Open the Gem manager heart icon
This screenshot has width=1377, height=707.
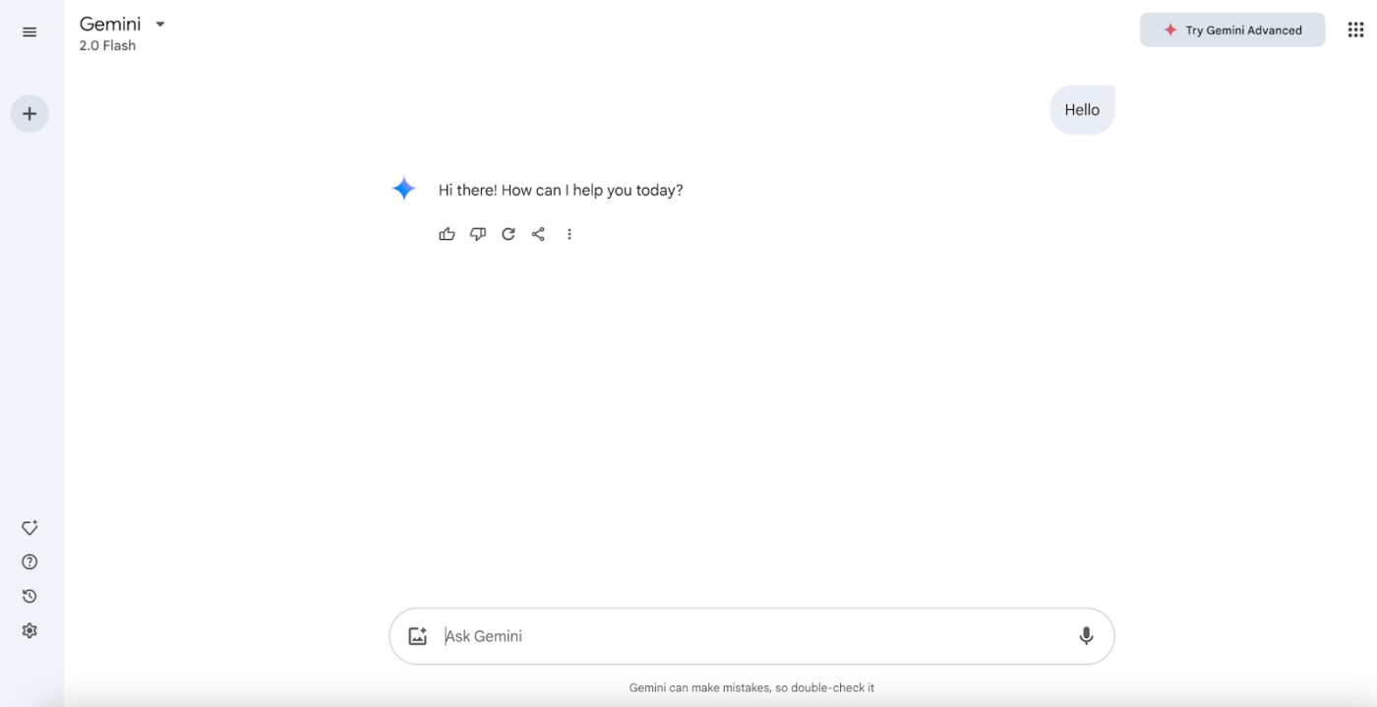[x=30, y=528]
